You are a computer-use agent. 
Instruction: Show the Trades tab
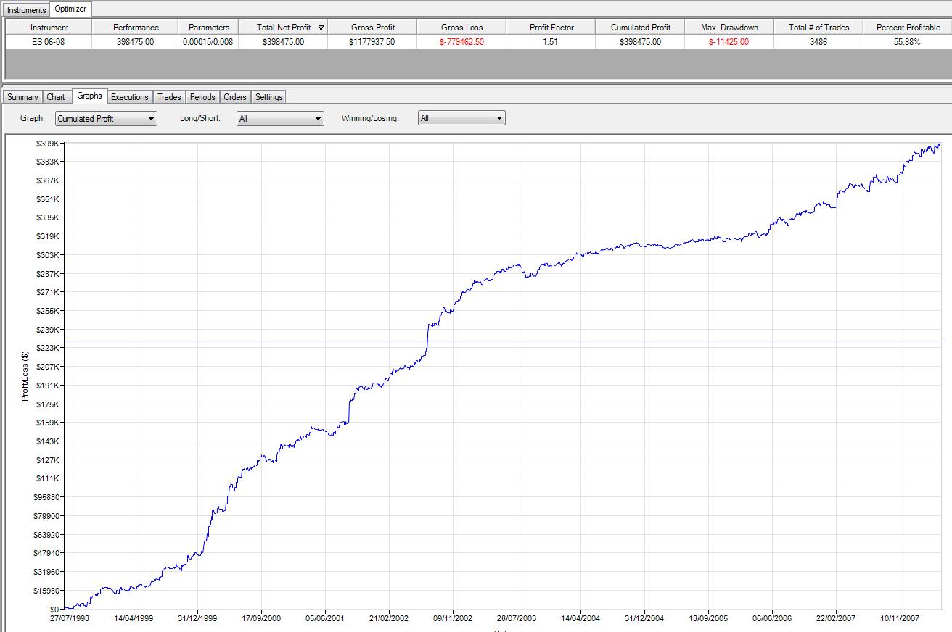(169, 97)
